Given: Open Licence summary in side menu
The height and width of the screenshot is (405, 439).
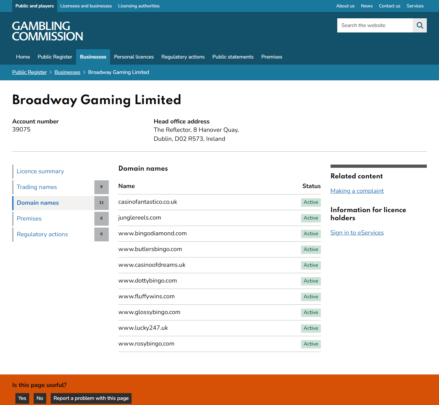Looking at the screenshot, I should [61, 171].
